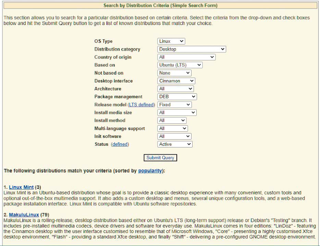Image resolution: width=320 pixels, height=246 pixels.
Task: Click the popularity sort link
Action: coord(150,171)
